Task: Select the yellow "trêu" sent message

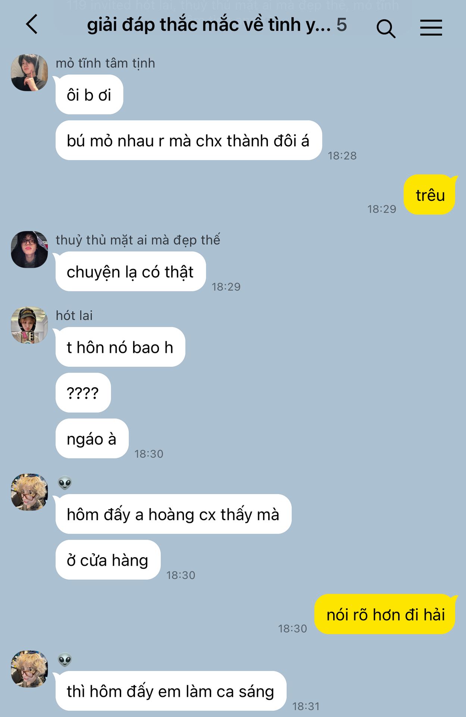Action: [430, 195]
